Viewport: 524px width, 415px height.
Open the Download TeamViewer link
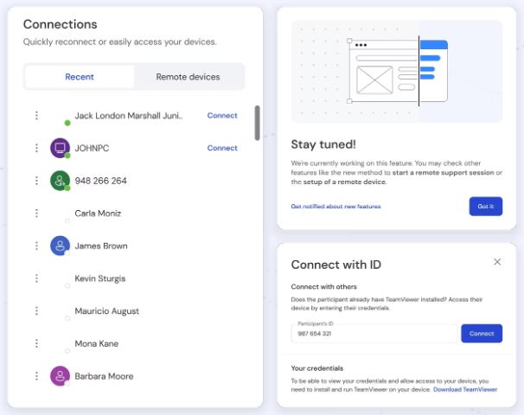pyautogui.click(x=465, y=390)
